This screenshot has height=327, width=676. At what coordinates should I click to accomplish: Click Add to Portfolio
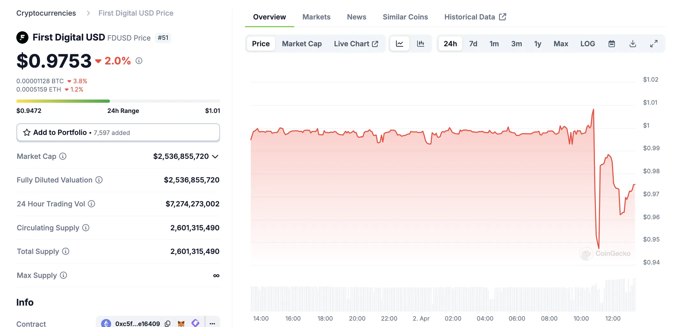[x=118, y=132]
